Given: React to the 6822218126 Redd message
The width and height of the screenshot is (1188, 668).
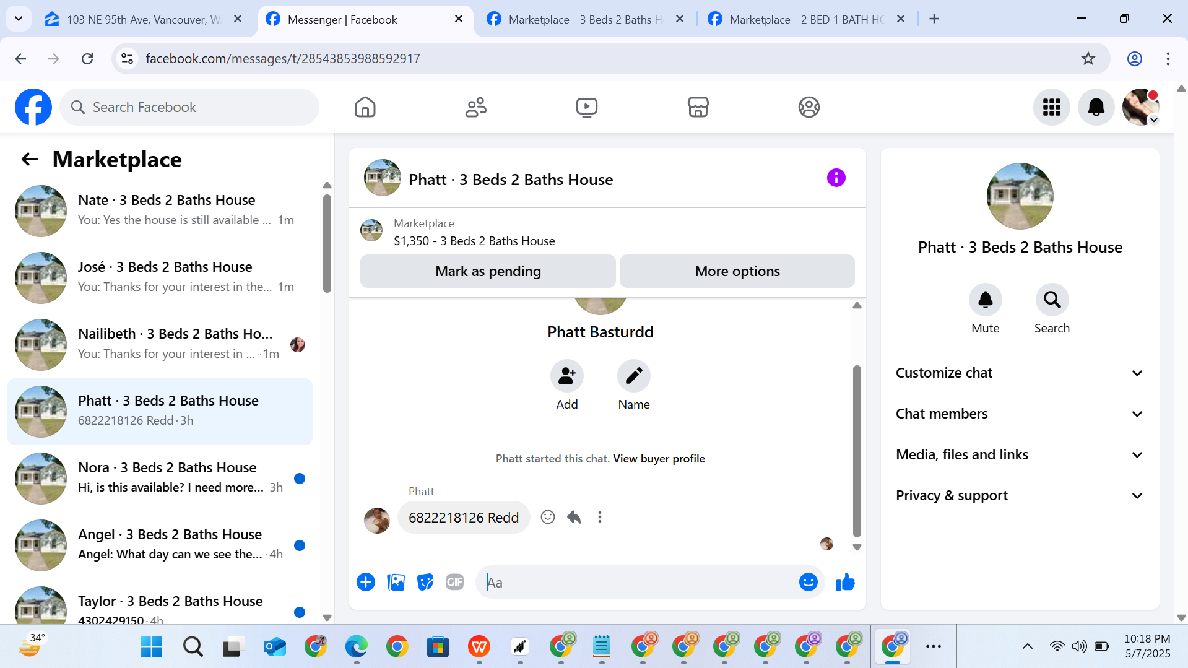Looking at the screenshot, I should [x=548, y=517].
